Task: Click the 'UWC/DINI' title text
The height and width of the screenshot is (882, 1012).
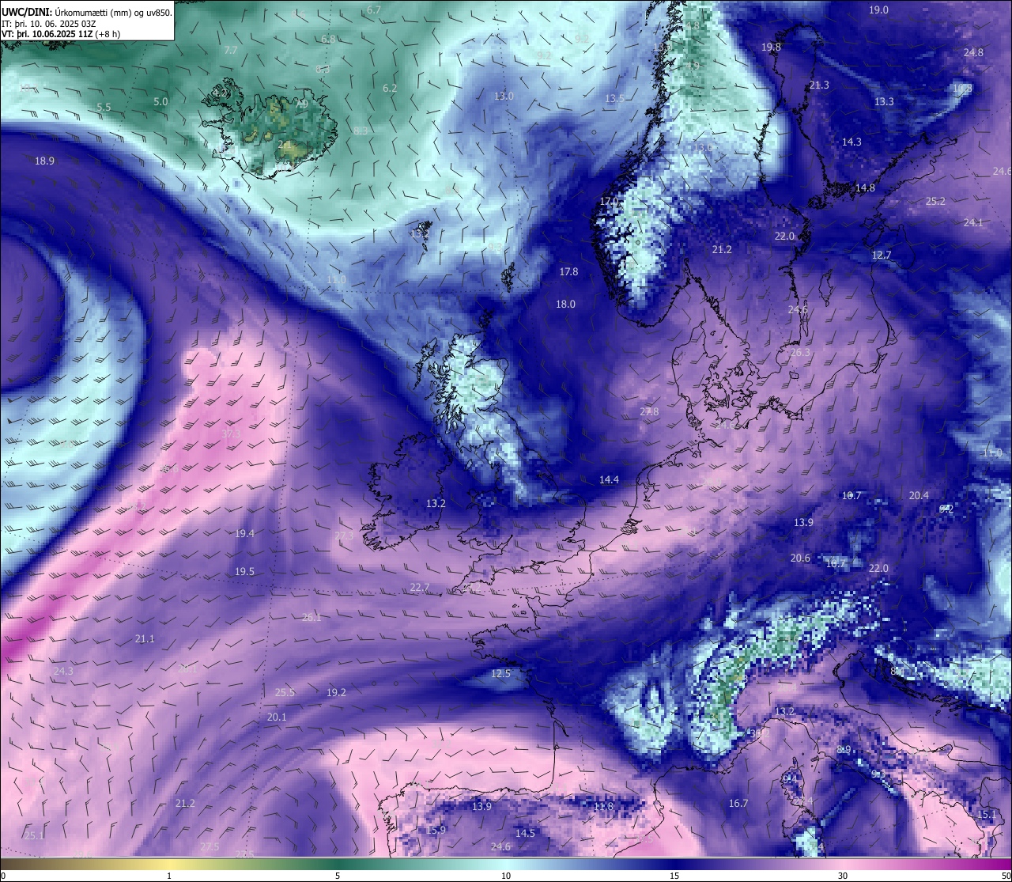Action: [27, 12]
